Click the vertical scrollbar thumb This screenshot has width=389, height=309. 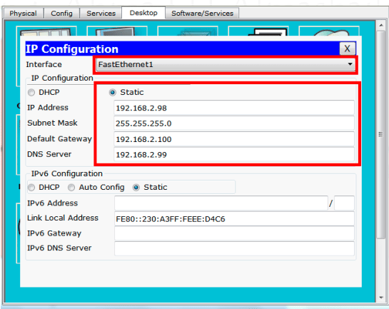[x=380, y=134]
